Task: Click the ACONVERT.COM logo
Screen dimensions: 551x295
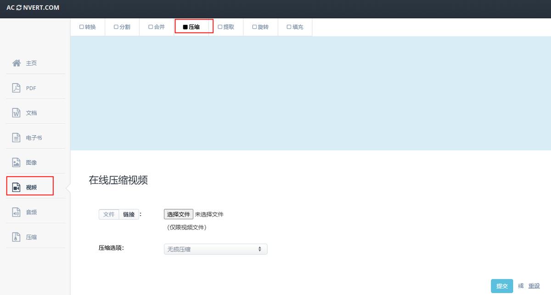Action: [33, 8]
